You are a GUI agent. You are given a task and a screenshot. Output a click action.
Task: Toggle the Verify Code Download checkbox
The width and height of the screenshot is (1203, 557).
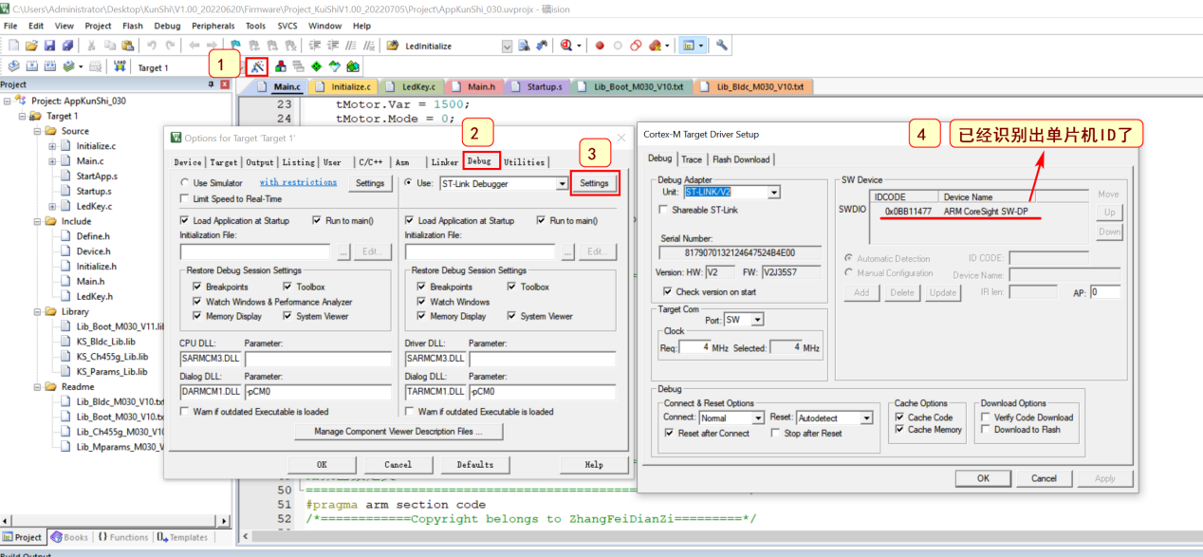click(986, 418)
